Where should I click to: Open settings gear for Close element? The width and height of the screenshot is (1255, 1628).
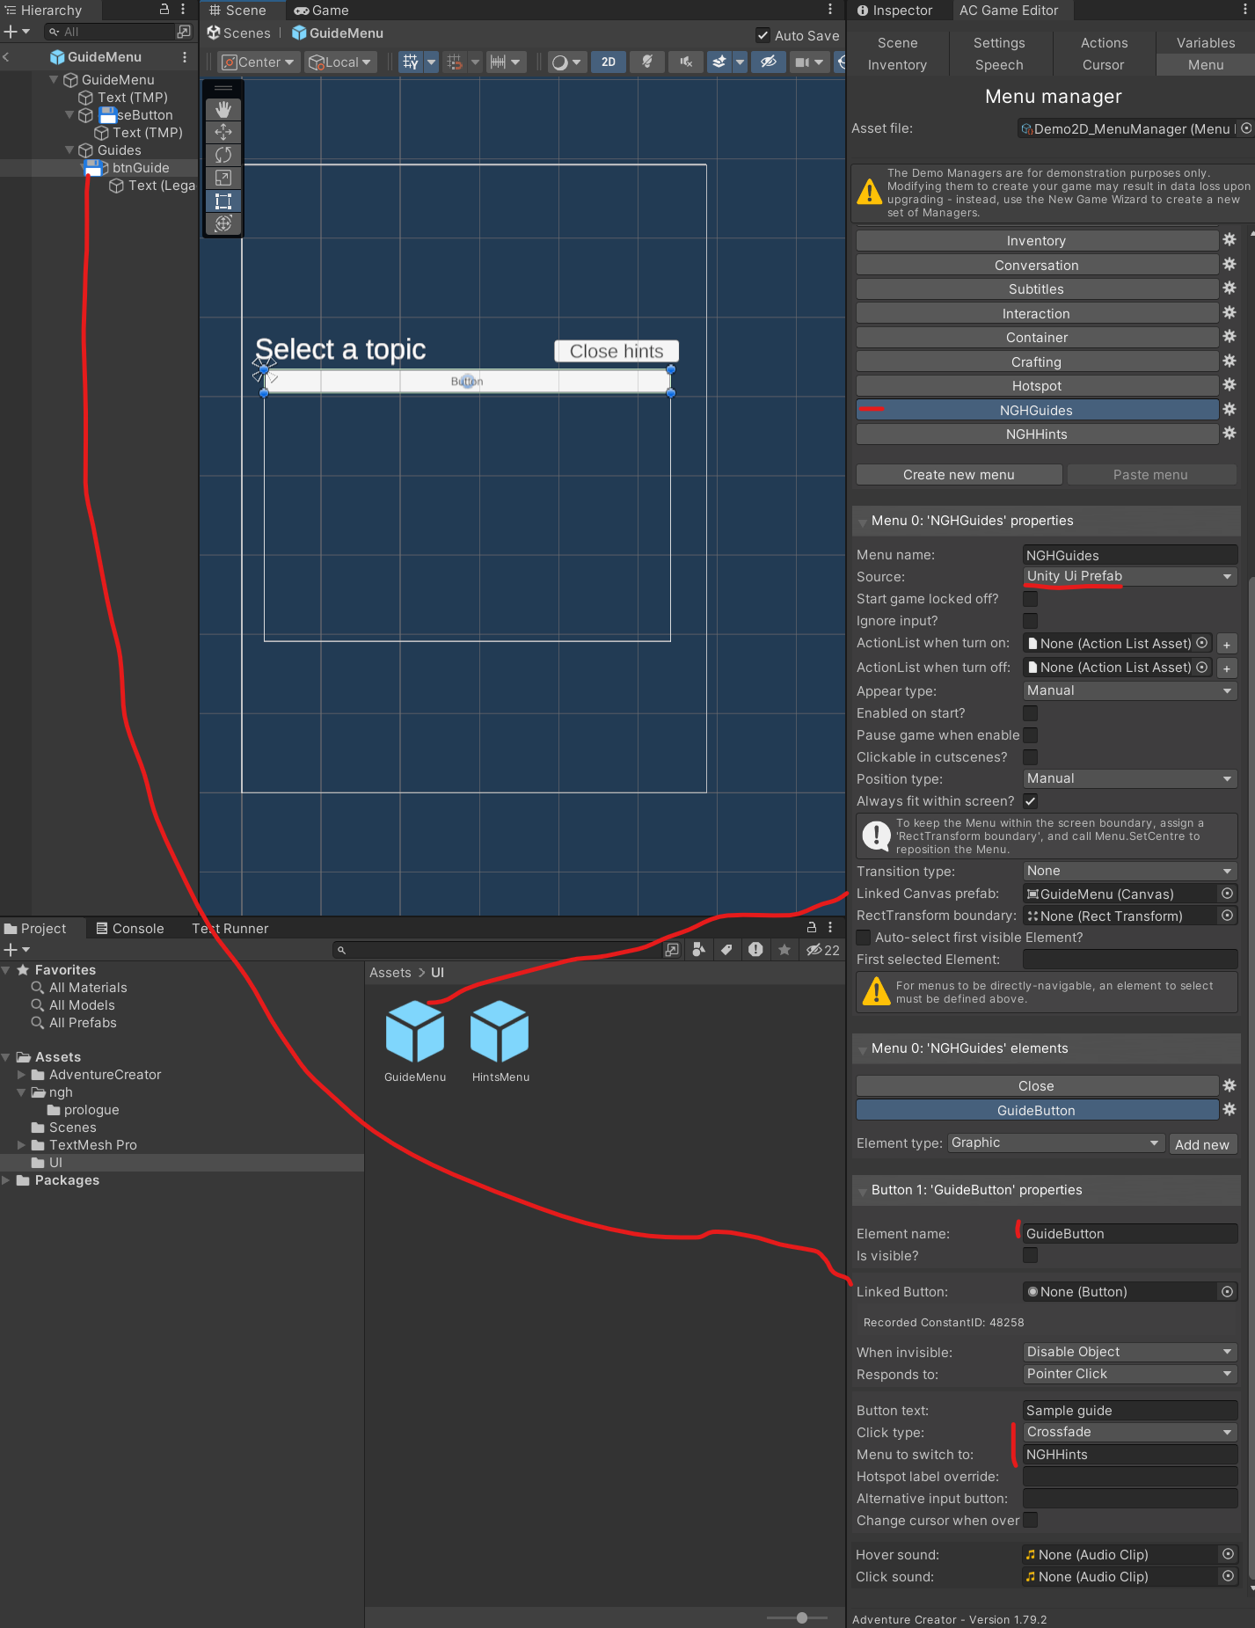click(x=1229, y=1085)
